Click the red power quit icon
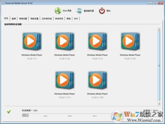Image resolution: width=165 pixels, height=124 pixels. 102,11
